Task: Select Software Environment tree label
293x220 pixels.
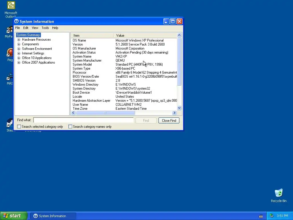Action: (37, 49)
